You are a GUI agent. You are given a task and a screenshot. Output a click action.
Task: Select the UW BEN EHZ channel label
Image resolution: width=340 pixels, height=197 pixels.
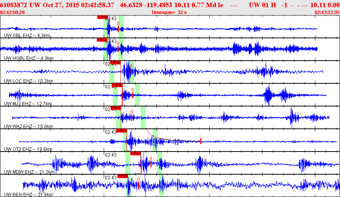28,195
